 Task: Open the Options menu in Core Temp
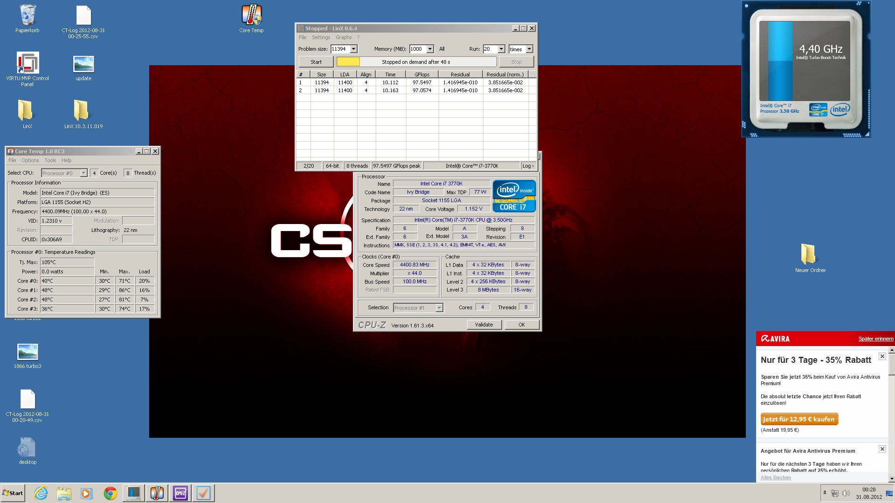(30, 160)
